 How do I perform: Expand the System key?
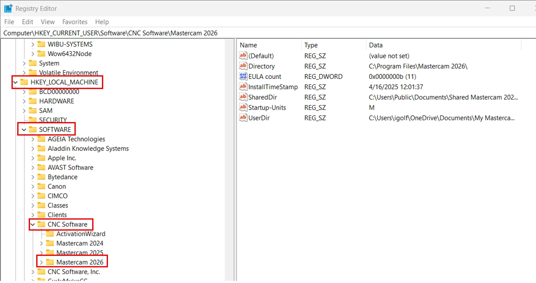point(24,63)
